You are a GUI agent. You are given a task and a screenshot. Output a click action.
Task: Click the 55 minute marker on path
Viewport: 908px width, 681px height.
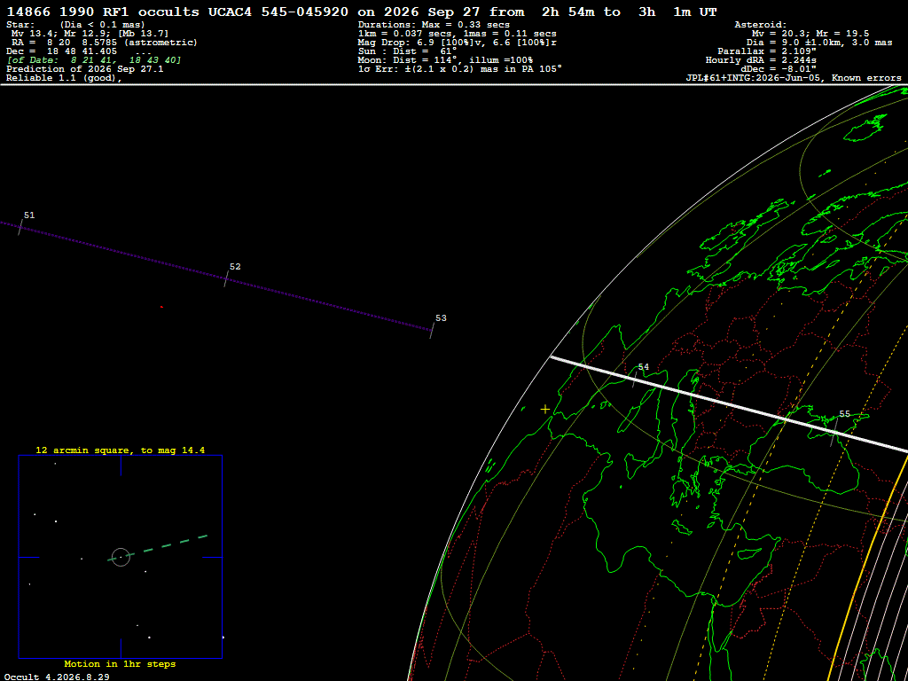(x=834, y=432)
